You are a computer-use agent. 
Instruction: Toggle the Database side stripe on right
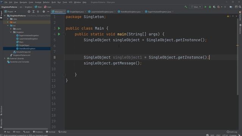coord(240,29)
